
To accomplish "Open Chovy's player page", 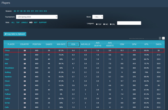I will point(7,51).
